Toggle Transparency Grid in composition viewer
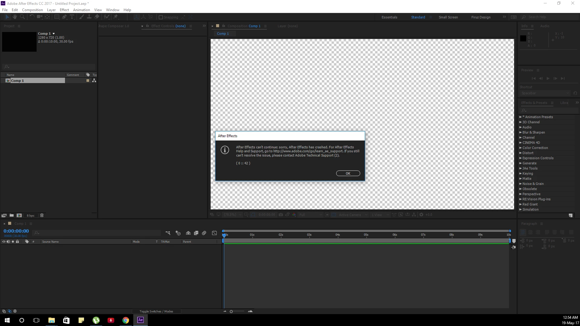 [x=334, y=215]
